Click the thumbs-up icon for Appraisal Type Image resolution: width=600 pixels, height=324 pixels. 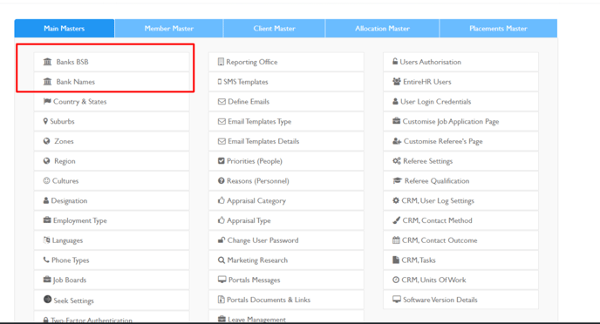(222, 220)
